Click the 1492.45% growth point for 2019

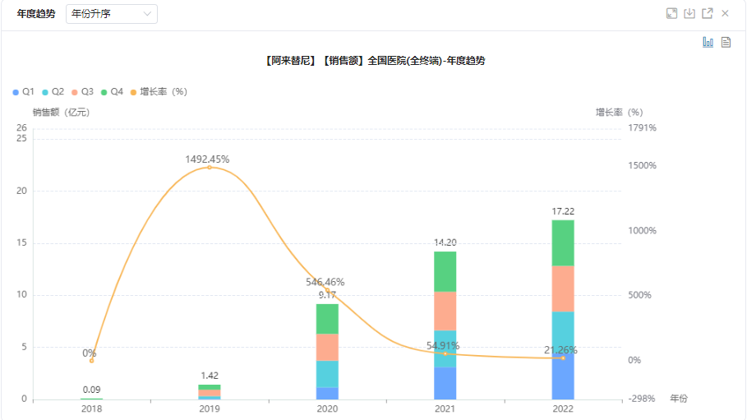point(210,168)
